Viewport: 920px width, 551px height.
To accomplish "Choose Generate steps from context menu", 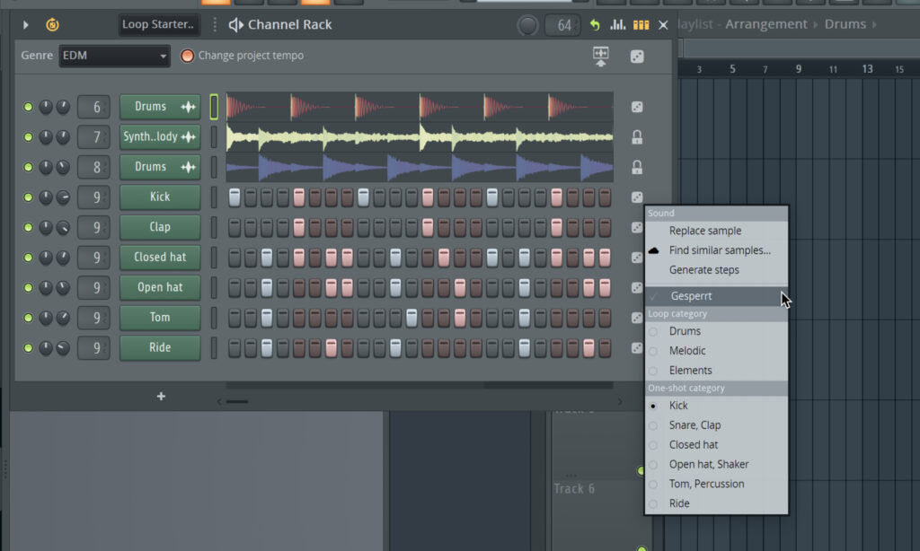I will click(x=716, y=270).
